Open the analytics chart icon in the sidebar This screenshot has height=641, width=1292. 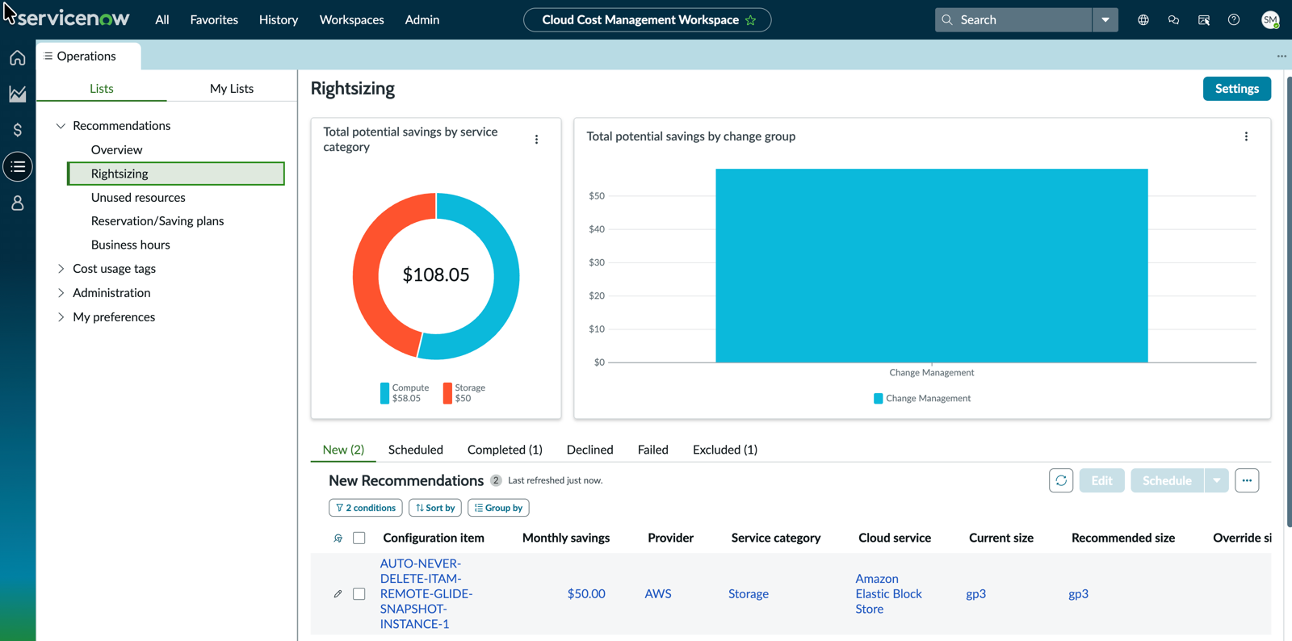coord(18,94)
